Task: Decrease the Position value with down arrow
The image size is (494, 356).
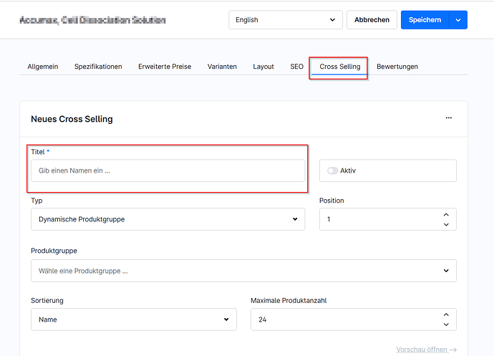Action: click(446, 224)
